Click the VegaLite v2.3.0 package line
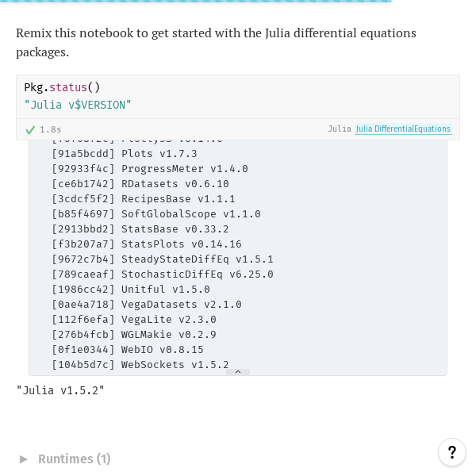Viewport: 476px width, 476px height. click(134, 320)
